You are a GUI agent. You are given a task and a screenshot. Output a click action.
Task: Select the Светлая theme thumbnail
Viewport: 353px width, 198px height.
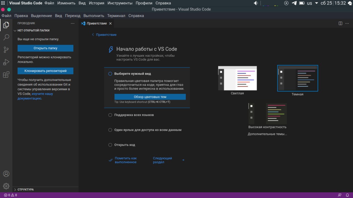click(x=237, y=78)
